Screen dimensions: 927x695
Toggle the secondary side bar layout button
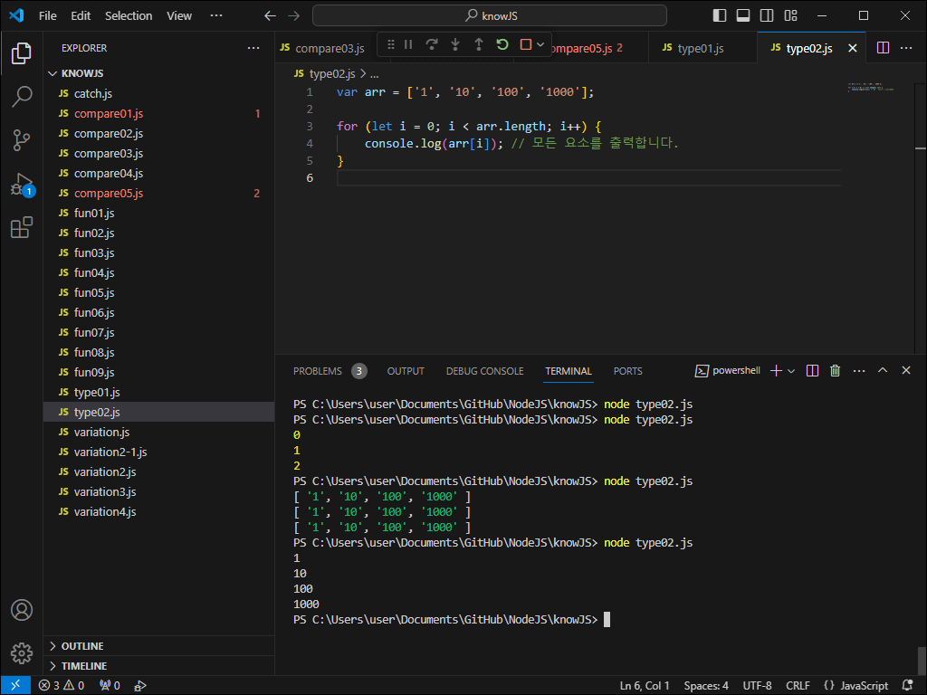(x=767, y=15)
